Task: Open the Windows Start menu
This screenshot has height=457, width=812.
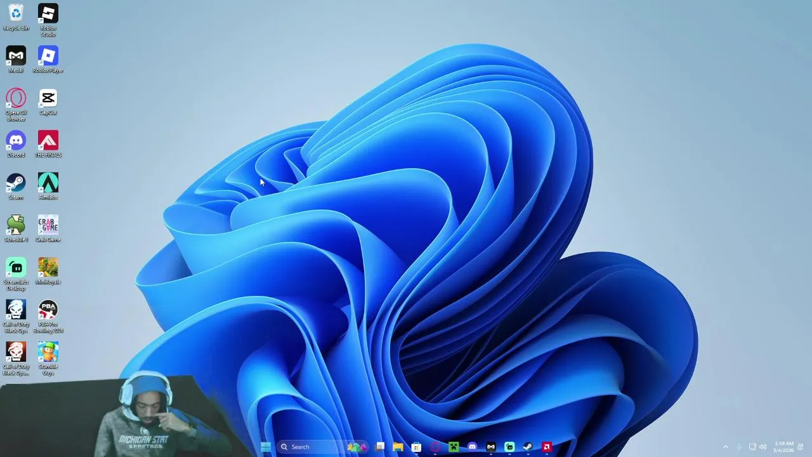Action: (265, 447)
